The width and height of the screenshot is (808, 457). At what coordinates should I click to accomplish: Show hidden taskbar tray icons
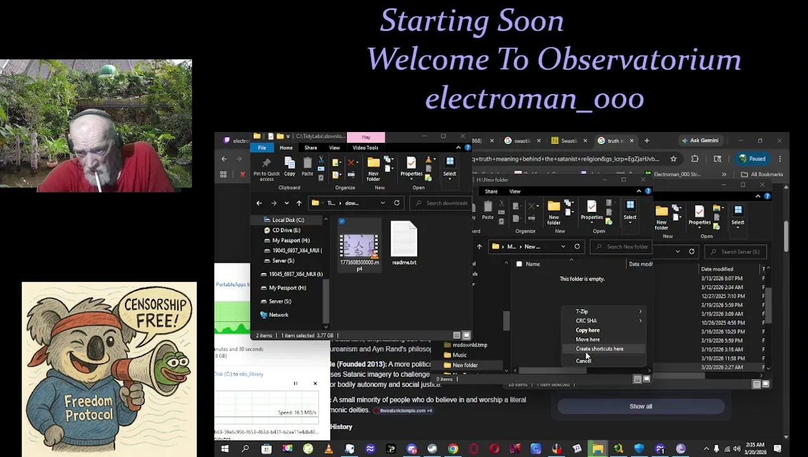[706, 449]
